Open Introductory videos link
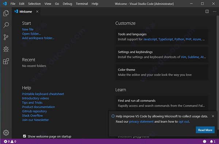The height and width of the screenshot is (144, 219). tap(35, 98)
